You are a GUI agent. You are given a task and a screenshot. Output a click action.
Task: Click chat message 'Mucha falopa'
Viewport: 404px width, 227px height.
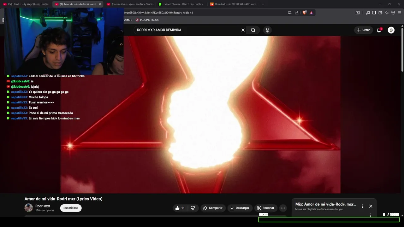pos(38,97)
